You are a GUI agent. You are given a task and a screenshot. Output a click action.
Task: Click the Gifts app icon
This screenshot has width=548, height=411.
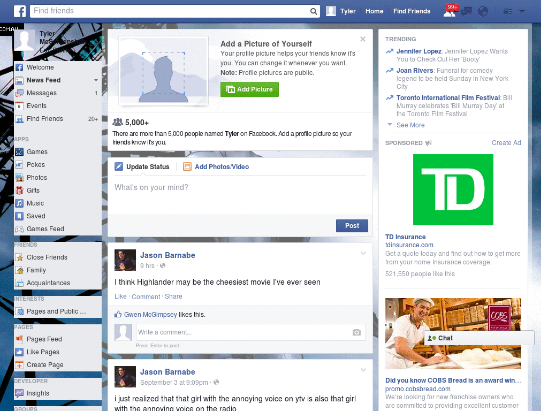coord(20,191)
